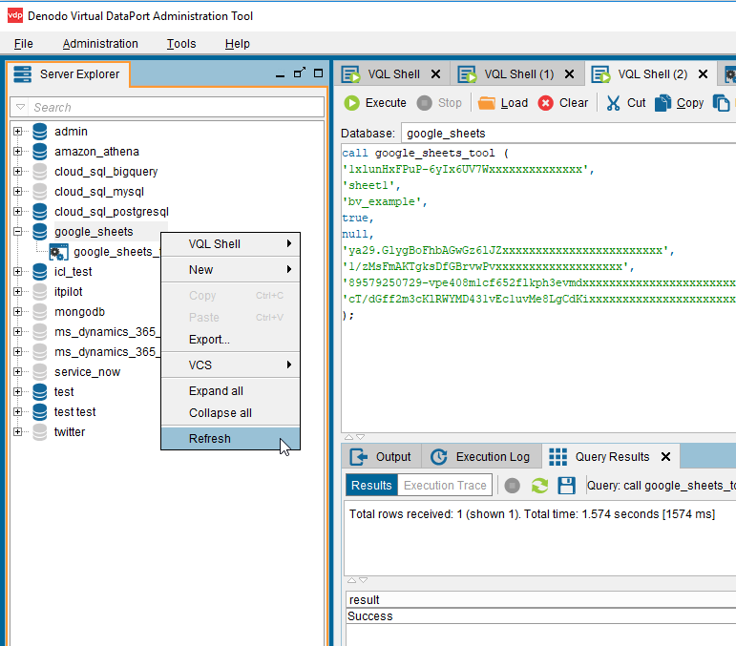Viewport: 736px width, 646px height.
Task: Click the icl_test database icon
Action: (x=40, y=272)
